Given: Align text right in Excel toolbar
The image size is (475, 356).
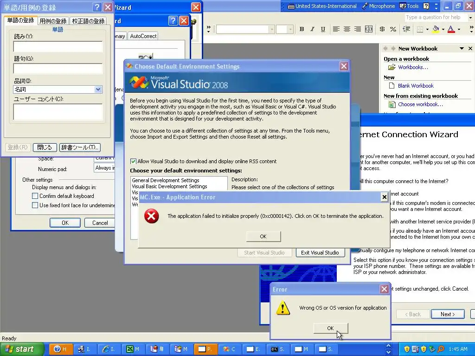Looking at the screenshot, I should pos(358,29).
